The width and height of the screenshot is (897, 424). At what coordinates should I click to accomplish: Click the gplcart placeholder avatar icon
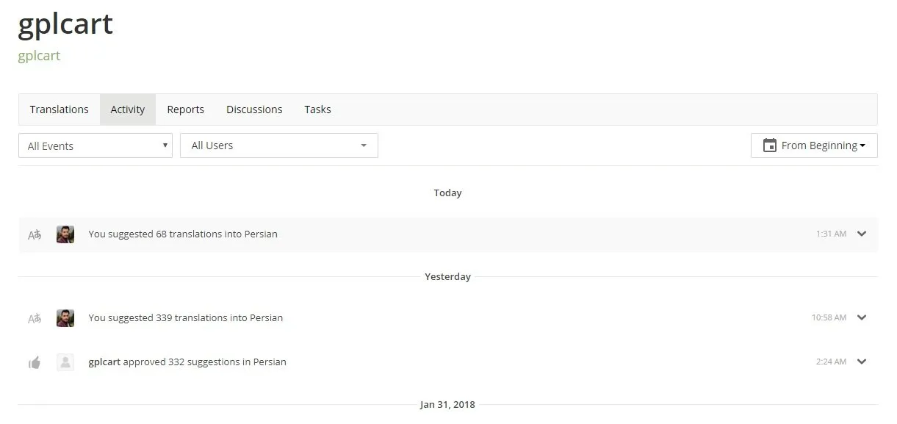[65, 362]
